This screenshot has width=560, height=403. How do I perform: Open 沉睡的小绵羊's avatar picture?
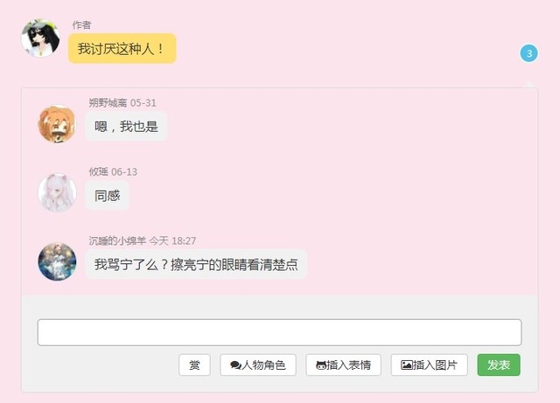click(57, 261)
